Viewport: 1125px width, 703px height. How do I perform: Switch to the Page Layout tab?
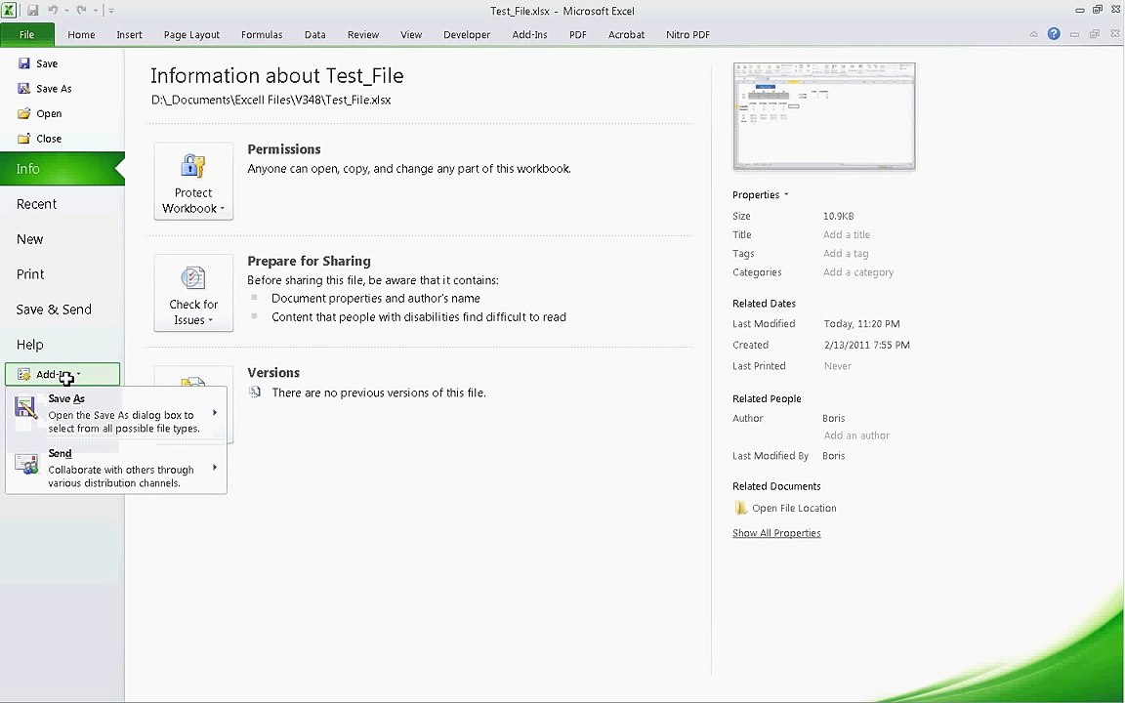pos(191,34)
